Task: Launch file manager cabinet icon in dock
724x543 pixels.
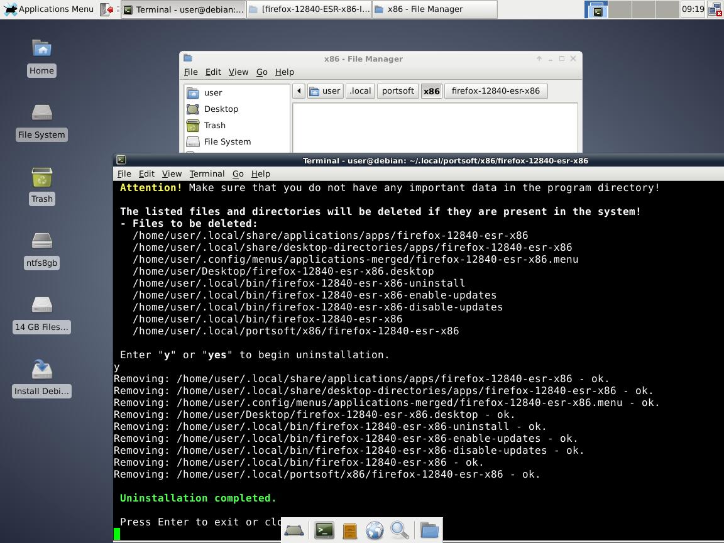Action: coord(350,530)
